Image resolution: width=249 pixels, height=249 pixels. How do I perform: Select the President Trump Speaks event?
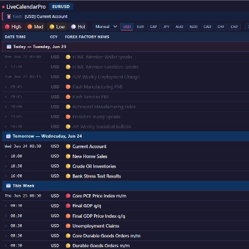[x=96, y=117]
